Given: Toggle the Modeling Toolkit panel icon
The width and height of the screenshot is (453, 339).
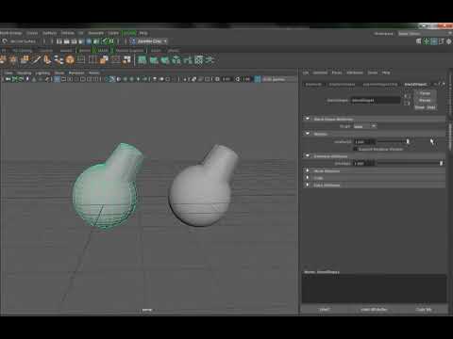Looking at the screenshot, I should pyautogui.click(x=419, y=41).
